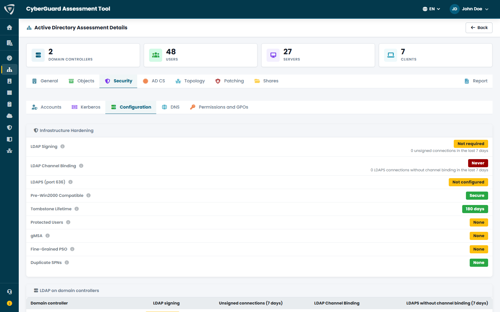This screenshot has width=500, height=312.
Task: Open the Report link
Action: click(x=476, y=81)
